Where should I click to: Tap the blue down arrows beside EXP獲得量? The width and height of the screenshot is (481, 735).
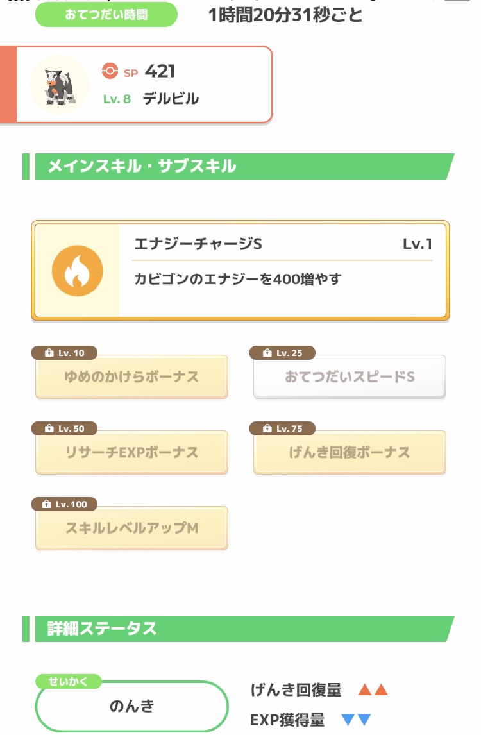[357, 720]
